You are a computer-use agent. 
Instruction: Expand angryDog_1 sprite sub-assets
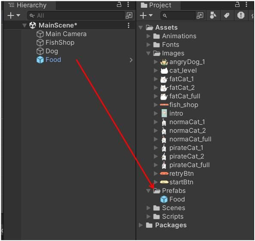pyautogui.click(x=156, y=62)
